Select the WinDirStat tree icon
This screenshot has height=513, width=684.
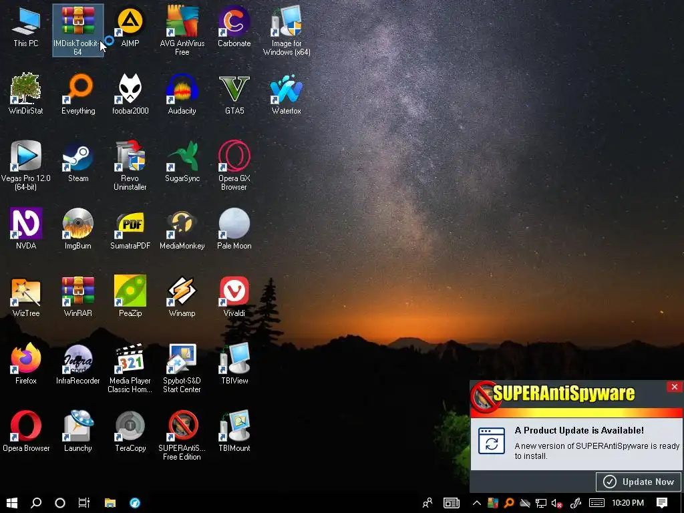(26, 95)
